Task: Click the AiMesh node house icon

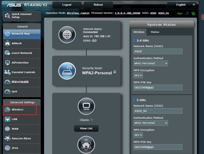Action: tap(86, 145)
